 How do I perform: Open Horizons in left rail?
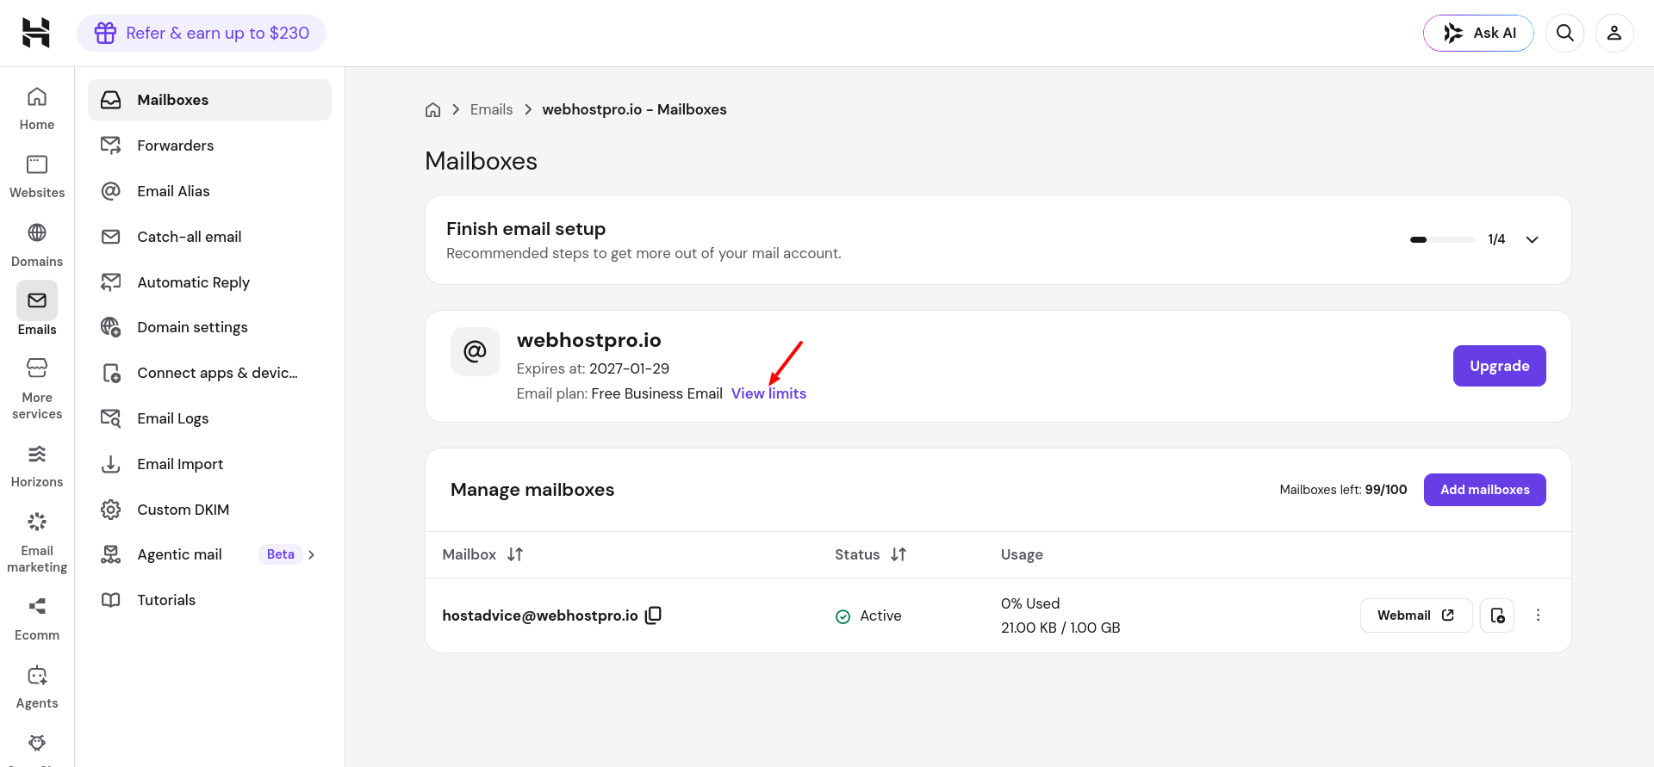pos(37,466)
